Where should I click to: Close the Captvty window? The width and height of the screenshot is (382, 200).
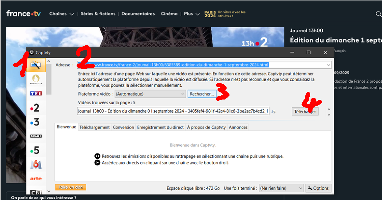(x=325, y=53)
